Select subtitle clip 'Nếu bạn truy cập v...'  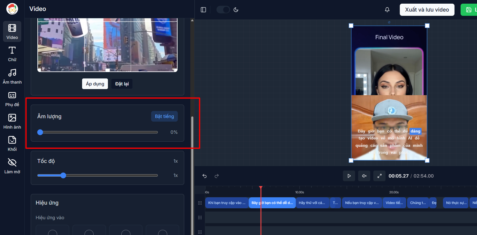[362, 203]
